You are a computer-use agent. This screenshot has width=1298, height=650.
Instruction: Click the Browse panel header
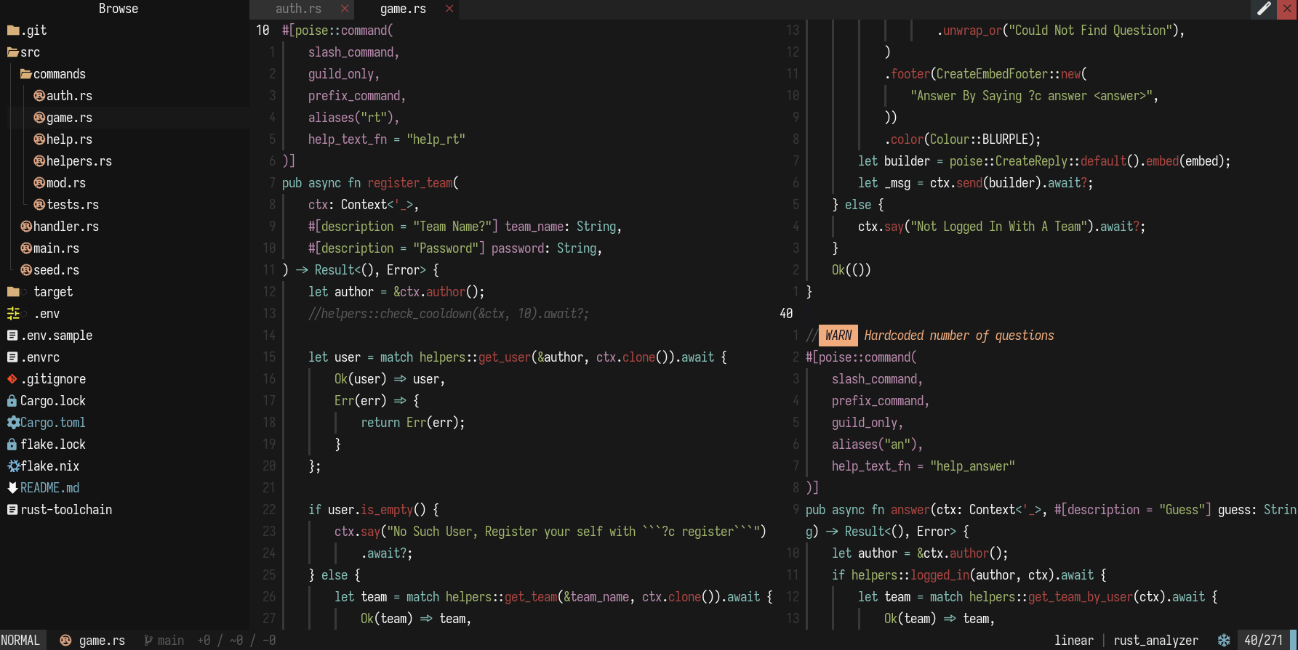pyautogui.click(x=119, y=9)
